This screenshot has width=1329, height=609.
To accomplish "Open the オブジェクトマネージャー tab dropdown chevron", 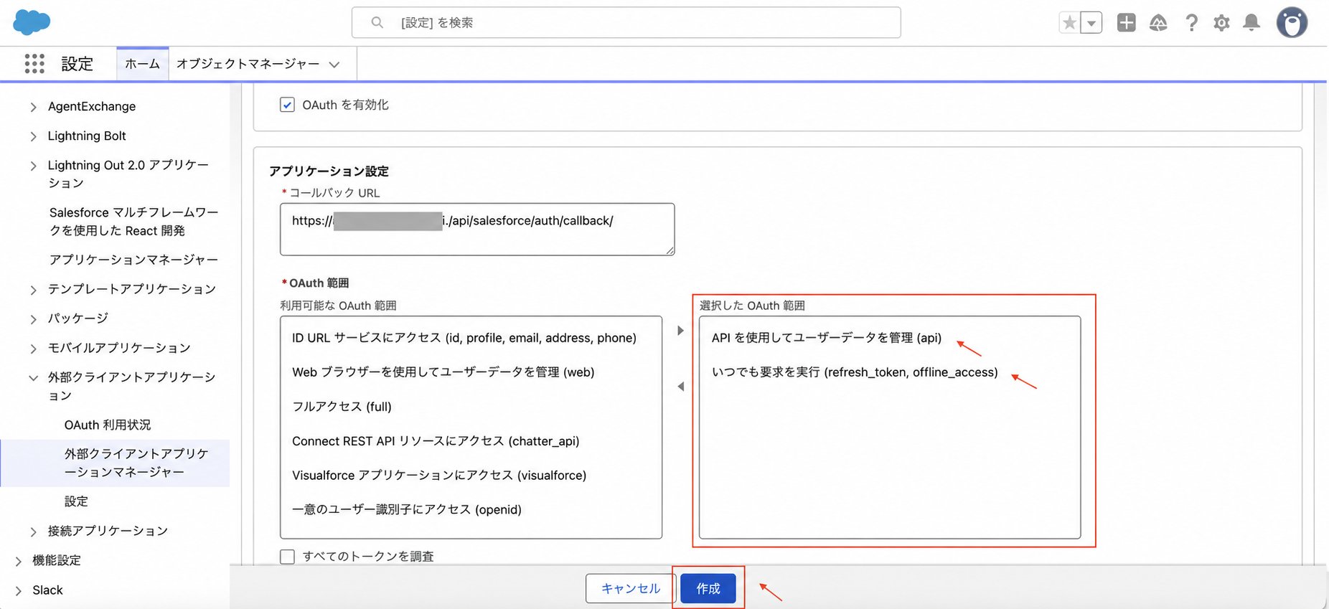I will point(334,65).
